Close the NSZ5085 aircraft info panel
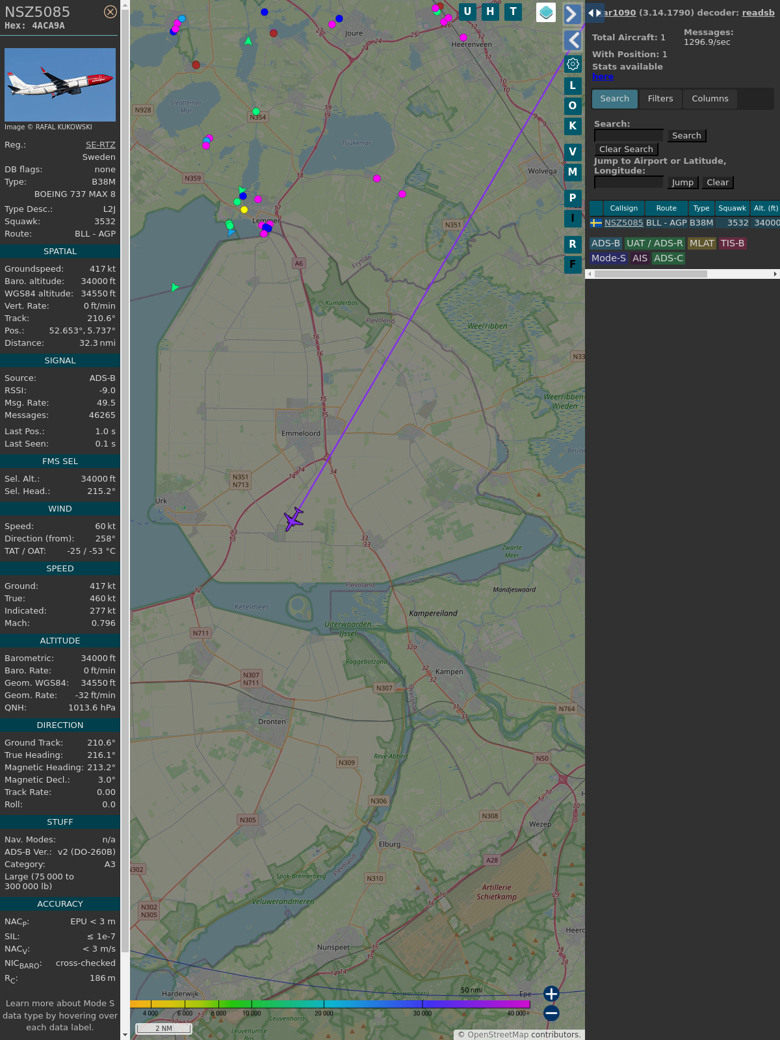The width and height of the screenshot is (780, 1040). (110, 12)
